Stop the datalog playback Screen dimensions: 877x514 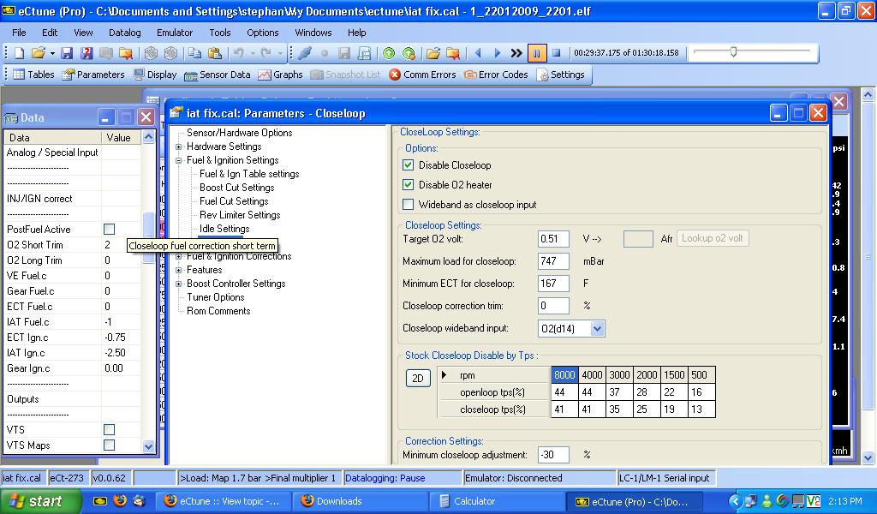[556, 53]
